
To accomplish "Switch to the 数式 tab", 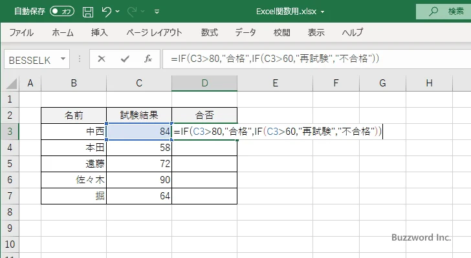I will coord(210,32).
